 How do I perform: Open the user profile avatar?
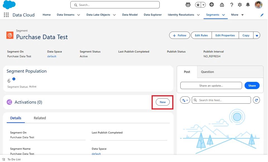259,5
